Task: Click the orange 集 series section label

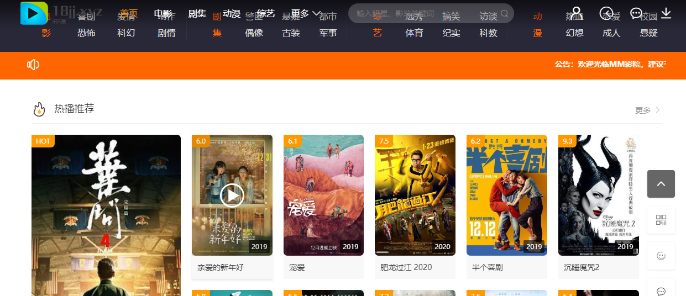Action: pyautogui.click(x=217, y=33)
